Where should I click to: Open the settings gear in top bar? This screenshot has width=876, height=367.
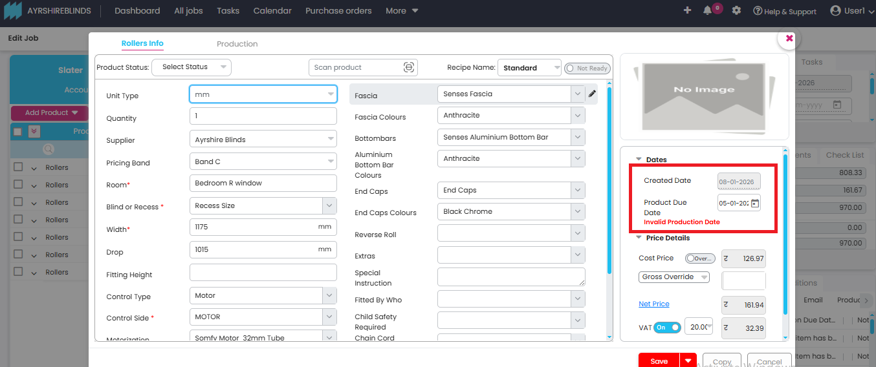click(736, 11)
